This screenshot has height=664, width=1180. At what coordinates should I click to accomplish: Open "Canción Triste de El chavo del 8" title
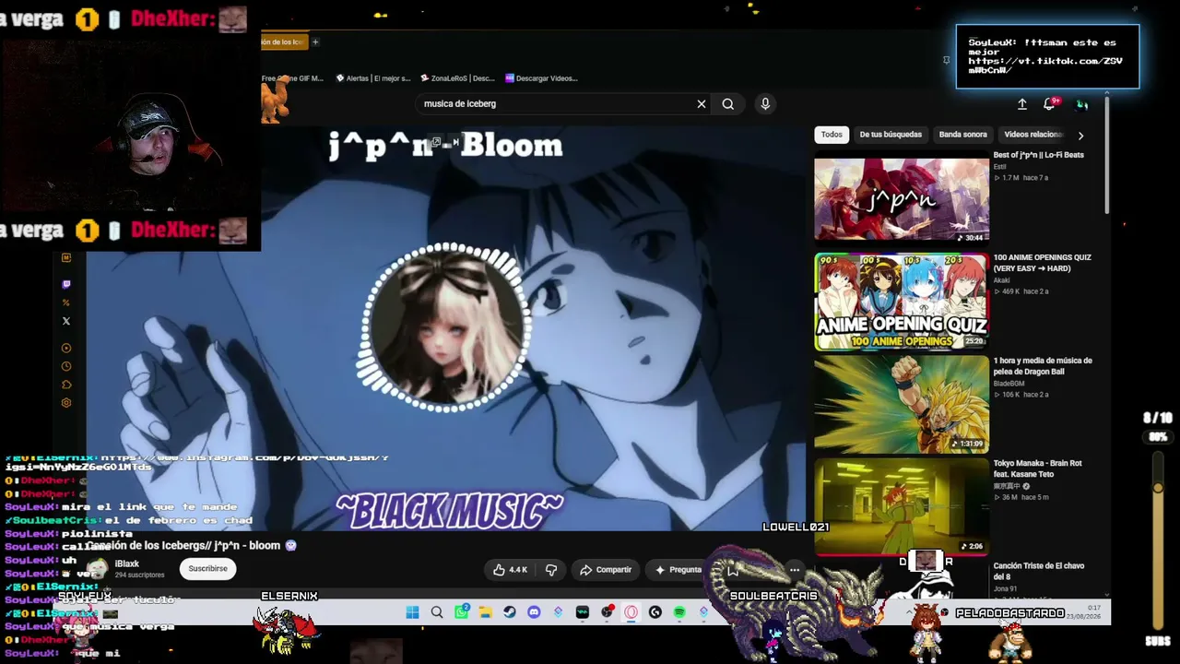pyautogui.click(x=1038, y=571)
